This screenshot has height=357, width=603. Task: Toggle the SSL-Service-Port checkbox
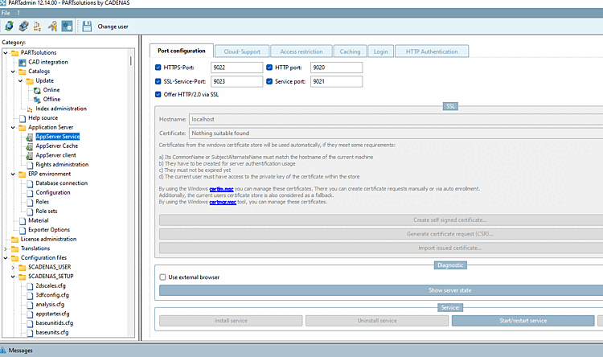pyautogui.click(x=158, y=81)
